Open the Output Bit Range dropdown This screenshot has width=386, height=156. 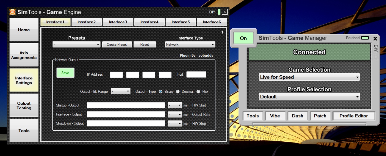tap(121, 92)
